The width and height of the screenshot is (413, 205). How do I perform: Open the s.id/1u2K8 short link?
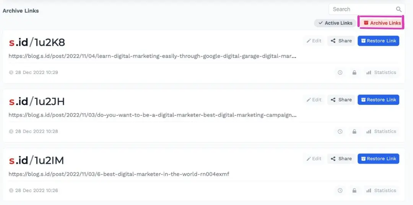point(37,42)
